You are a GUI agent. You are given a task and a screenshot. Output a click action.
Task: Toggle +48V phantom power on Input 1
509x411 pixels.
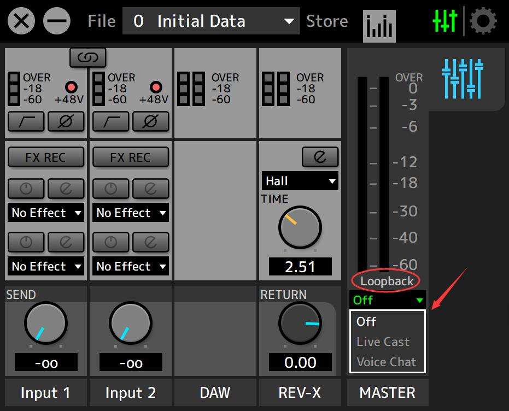pyautogui.click(x=71, y=87)
